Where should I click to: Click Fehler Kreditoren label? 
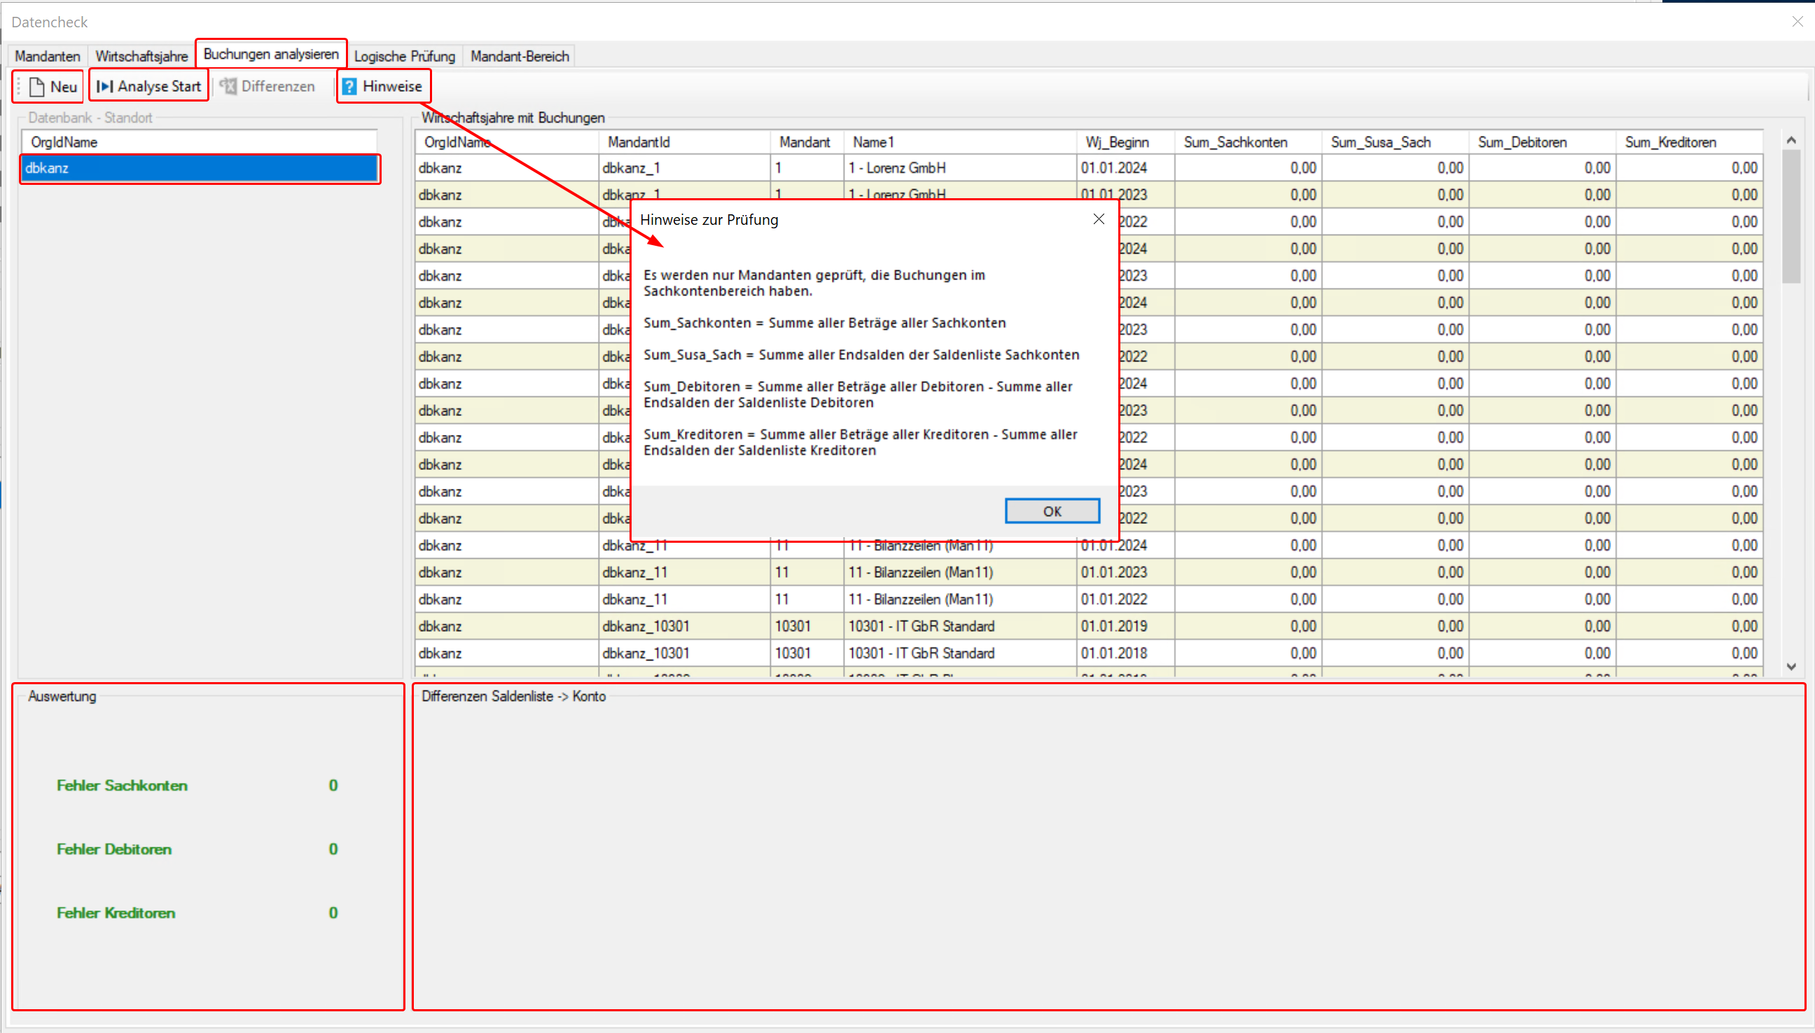[x=116, y=913]
